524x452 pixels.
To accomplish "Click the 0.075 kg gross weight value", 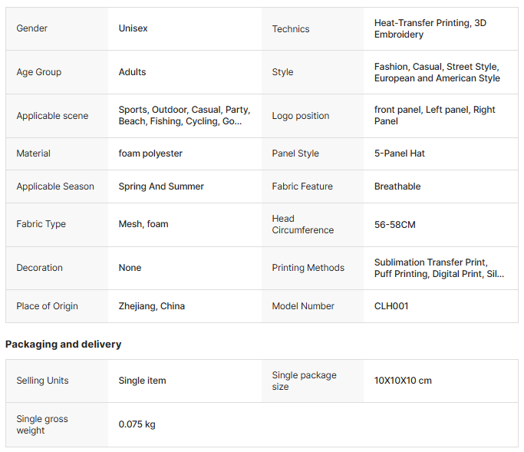I will (x=137, y=424).
